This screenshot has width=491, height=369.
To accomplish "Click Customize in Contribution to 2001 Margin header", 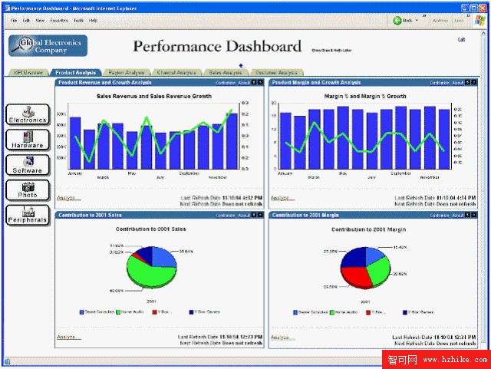I will pos(440,216).
